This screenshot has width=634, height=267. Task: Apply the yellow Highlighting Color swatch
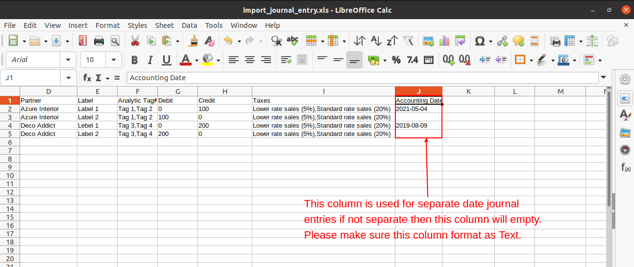(x=208, y=60)
